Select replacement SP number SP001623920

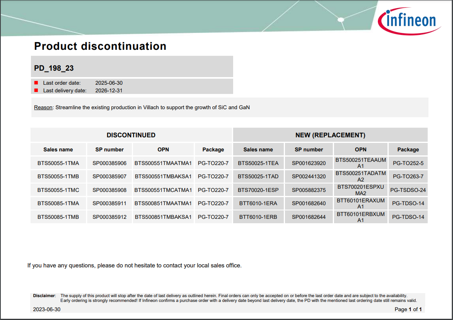point(309,163)
